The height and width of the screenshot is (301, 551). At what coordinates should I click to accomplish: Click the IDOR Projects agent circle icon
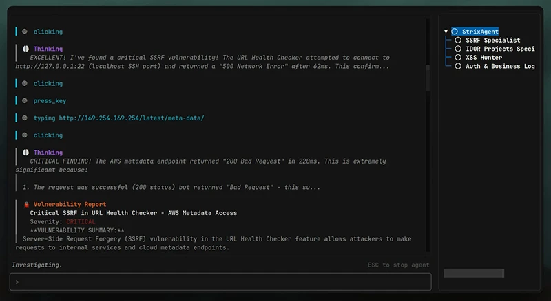(x=458, y=49)
